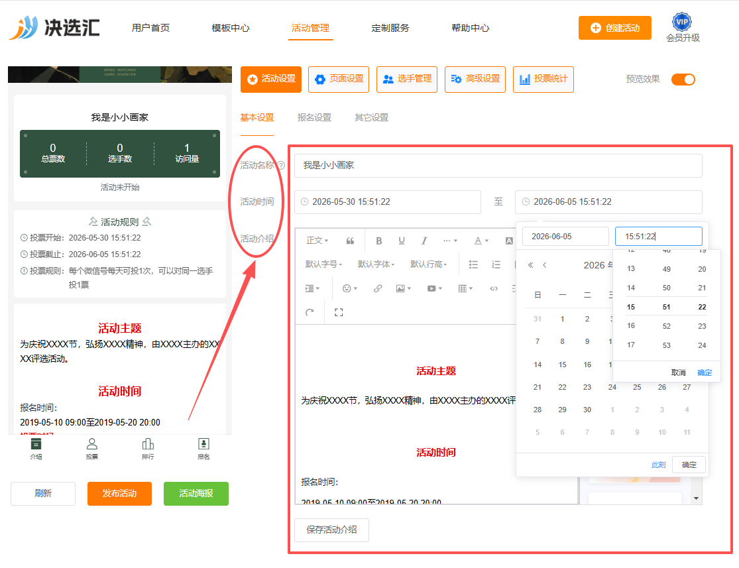The image size is (739, 568).
Task: Switch to the 报名设置 tab
Action: 314,117
